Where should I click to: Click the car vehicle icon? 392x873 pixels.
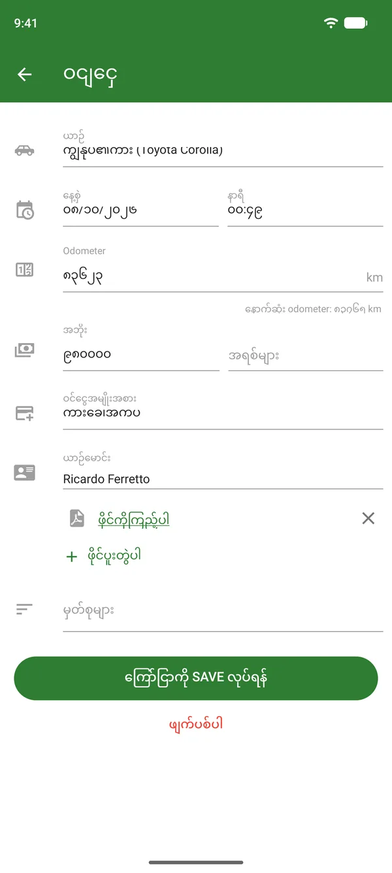(24, 150)
